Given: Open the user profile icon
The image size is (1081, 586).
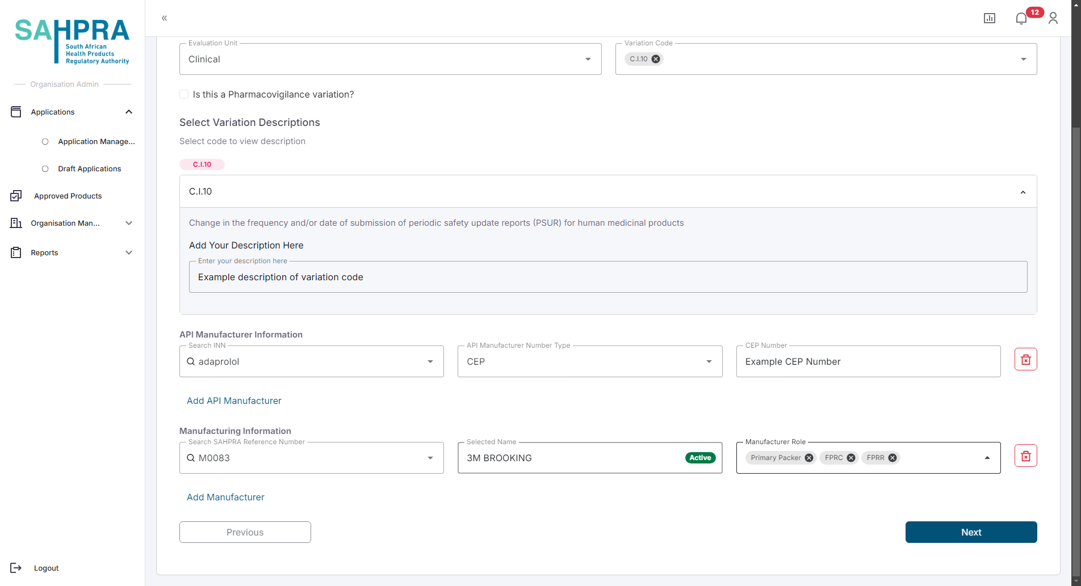Looking at the screenshot, I should 1053,19.
